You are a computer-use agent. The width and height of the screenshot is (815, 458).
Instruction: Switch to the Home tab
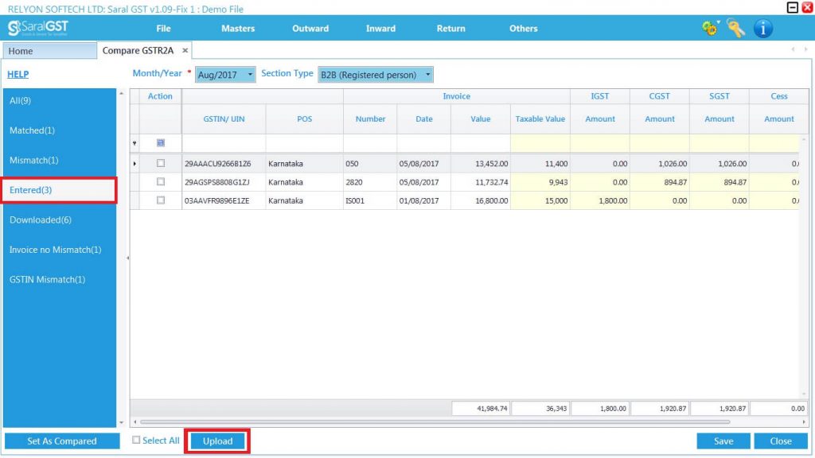pos(49,51)
